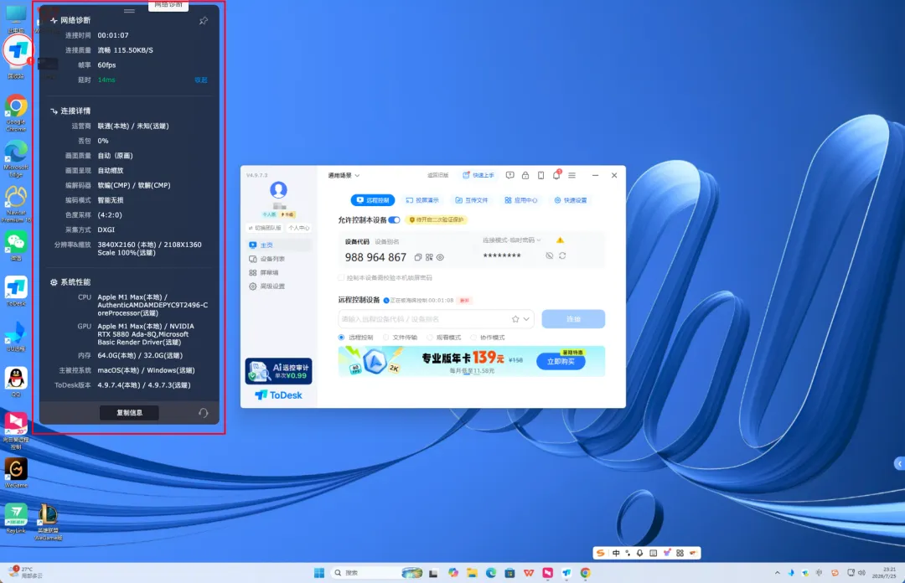Open Microsoft Edge desktop shortcut

(16, 158)
